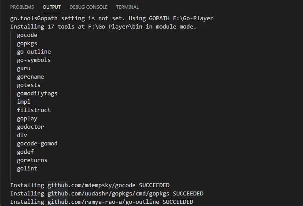303x206 pixels.
Task: Switch to the PROBLEMS tab
Action: pos(22,7)
